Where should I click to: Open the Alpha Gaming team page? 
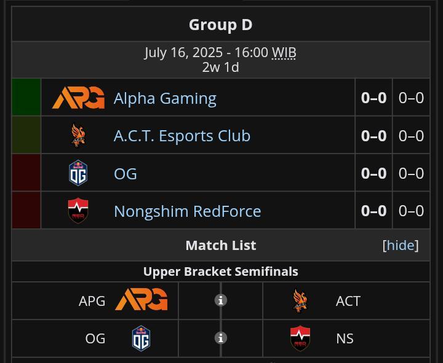point(165,98)
